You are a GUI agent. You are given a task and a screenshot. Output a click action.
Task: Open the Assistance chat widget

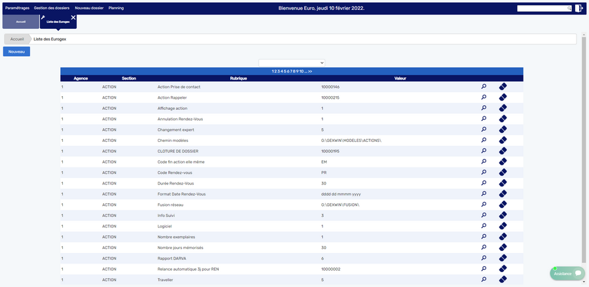tap(567, 273)
